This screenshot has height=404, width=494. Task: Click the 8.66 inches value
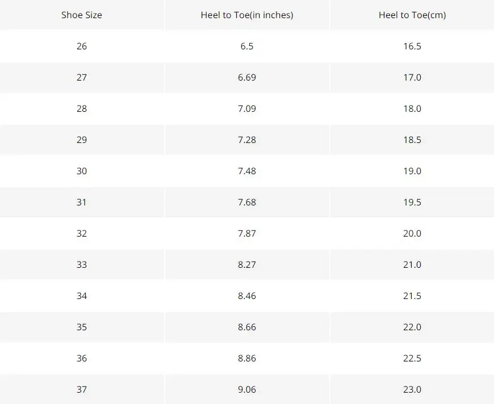247,327
